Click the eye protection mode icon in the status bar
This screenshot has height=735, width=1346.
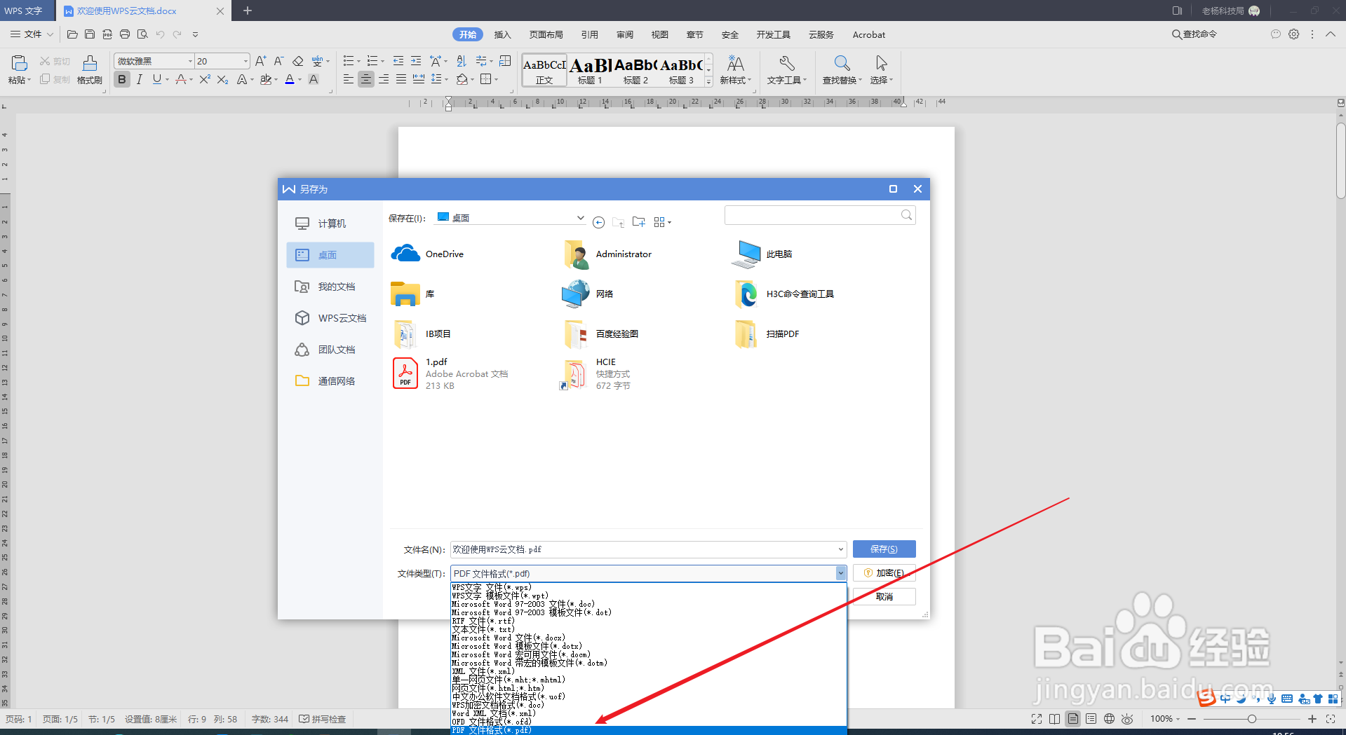(x=1127, y=719)
